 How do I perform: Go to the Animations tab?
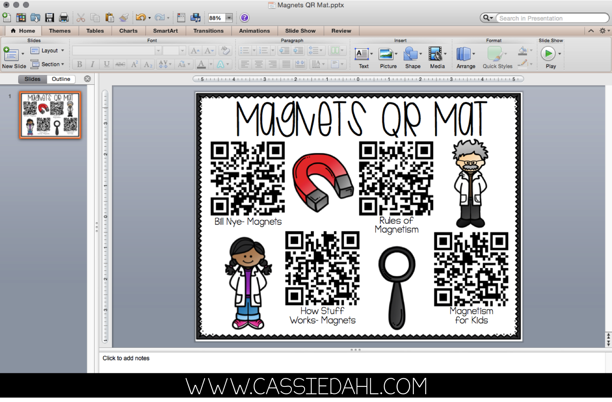click(x=255, y=31)
